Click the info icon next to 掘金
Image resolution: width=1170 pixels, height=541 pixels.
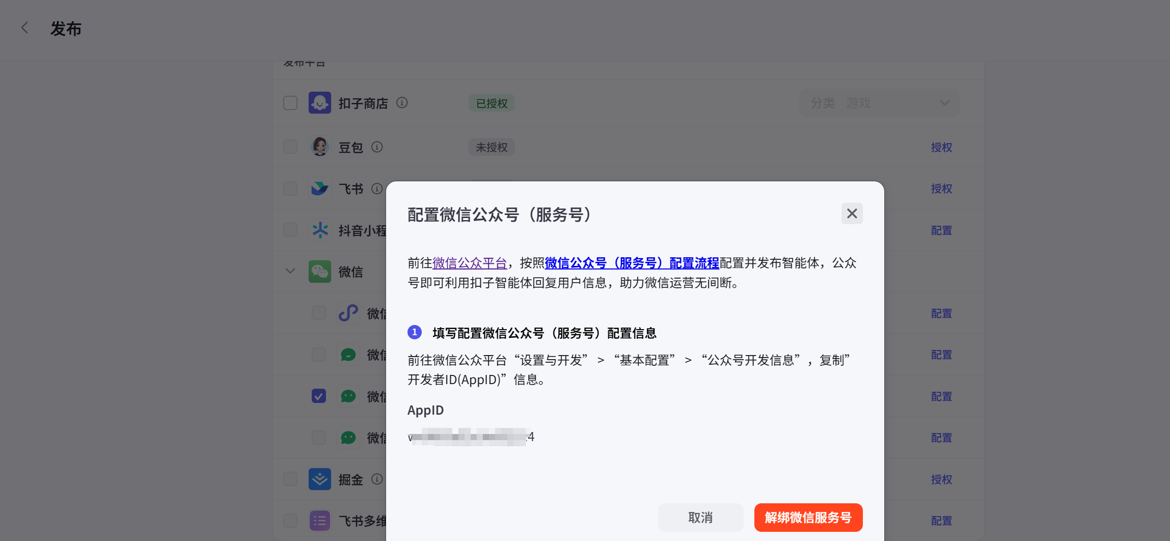tap(377, 479)
